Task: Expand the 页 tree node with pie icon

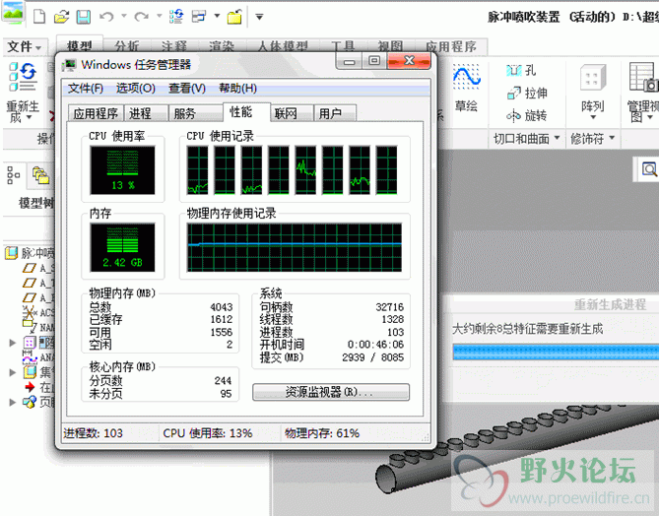Action: pos(12,402)
